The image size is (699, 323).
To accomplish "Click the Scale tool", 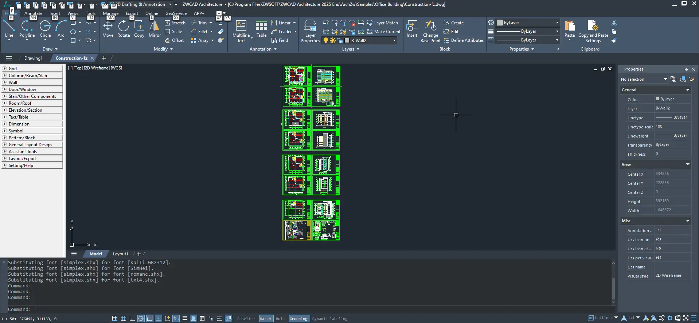I will pos(173,32).
